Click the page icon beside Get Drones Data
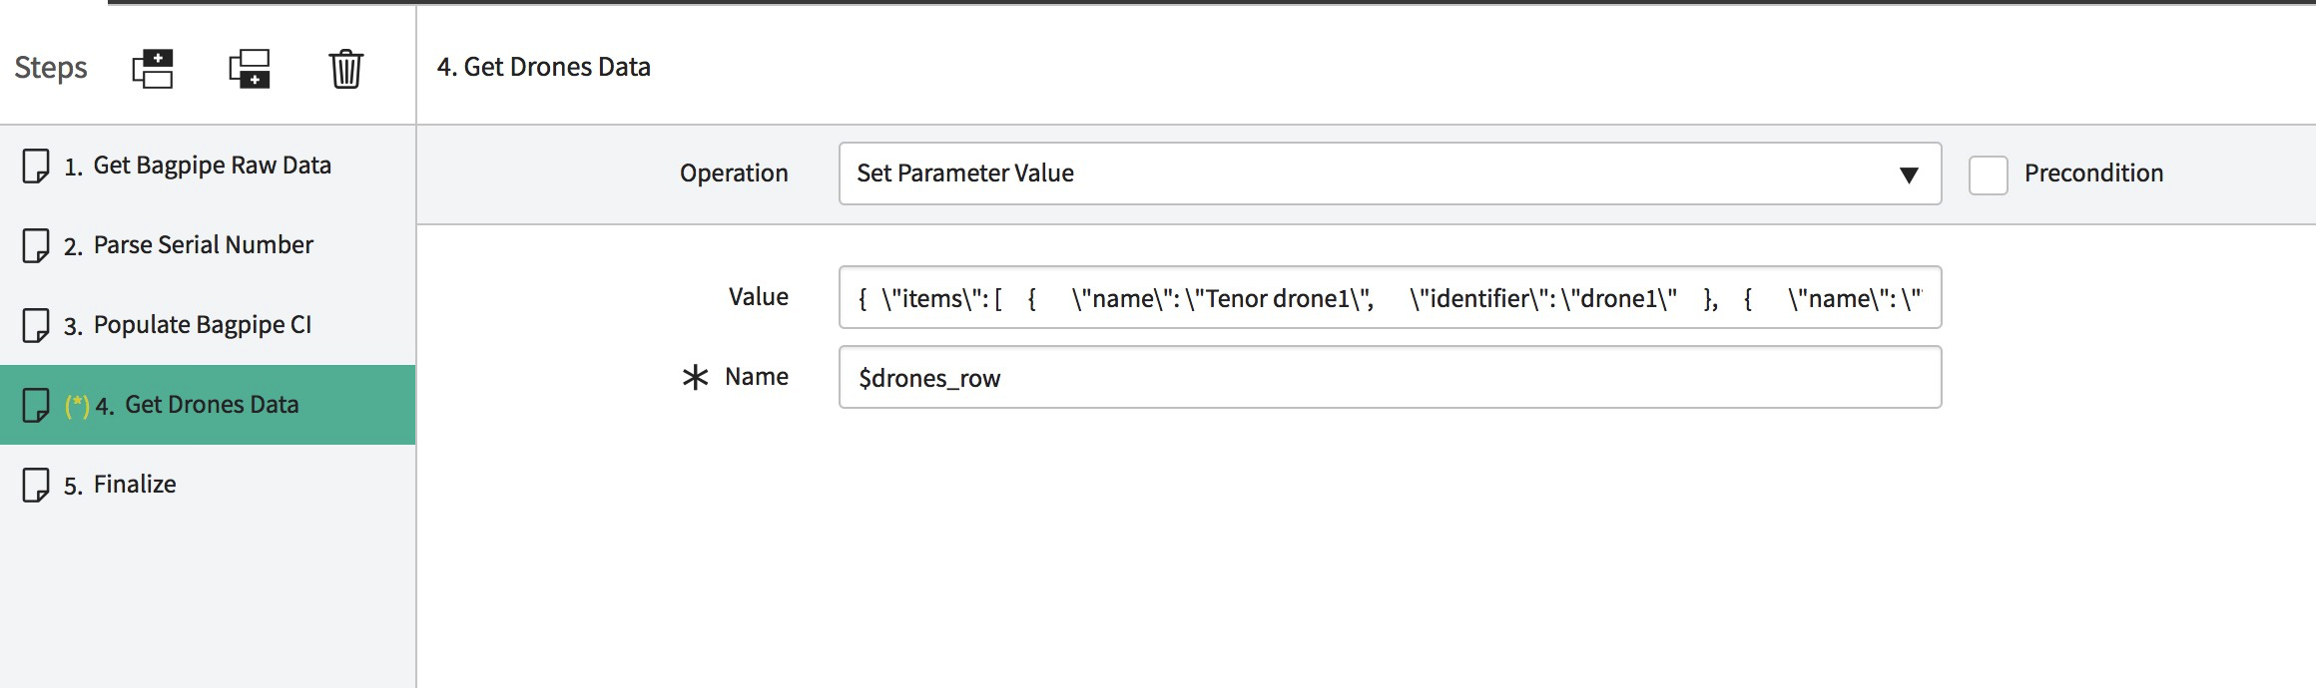Viewport: 2316px width, 688px height. tap(36, 405)
